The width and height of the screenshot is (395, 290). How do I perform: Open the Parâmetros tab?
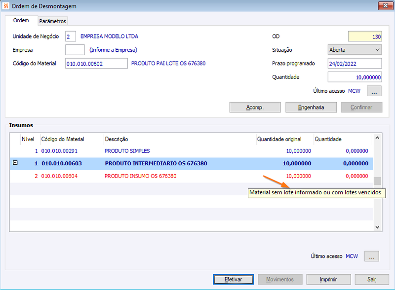click(53, 21)
